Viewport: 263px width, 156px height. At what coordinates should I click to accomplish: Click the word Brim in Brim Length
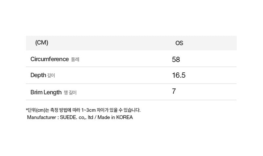[36, 92]
